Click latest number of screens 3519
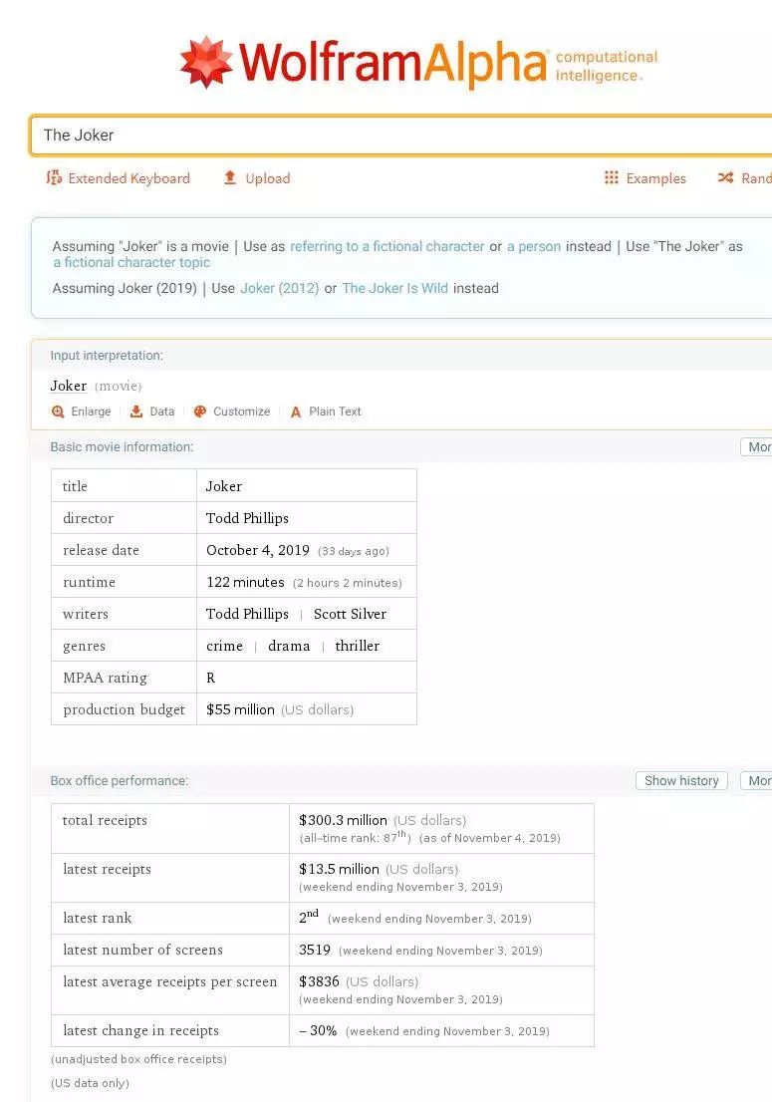This screenshot has width=772, height=1102. pos(315,951)
